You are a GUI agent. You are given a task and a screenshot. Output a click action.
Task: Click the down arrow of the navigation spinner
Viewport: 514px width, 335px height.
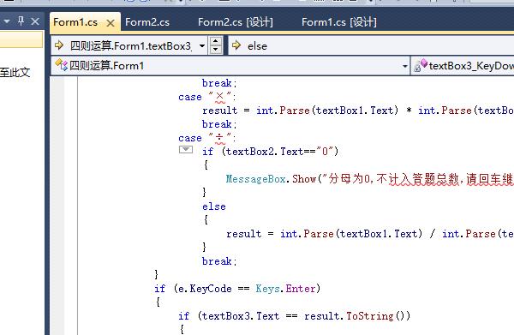[215, 50]
